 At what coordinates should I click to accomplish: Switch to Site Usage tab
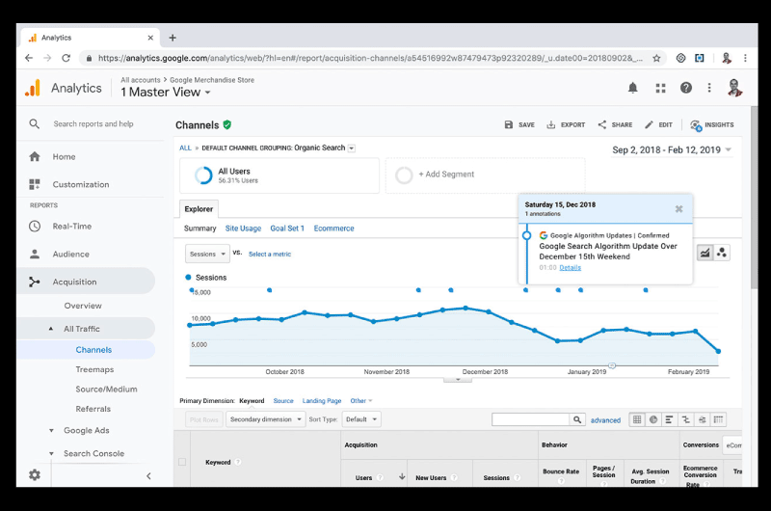tap(244, 229)
